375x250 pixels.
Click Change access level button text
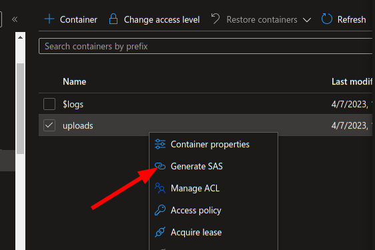(161, 19)
